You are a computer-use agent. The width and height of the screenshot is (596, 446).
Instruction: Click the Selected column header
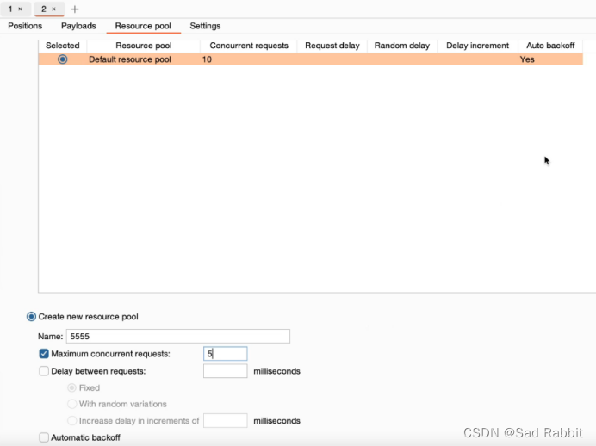[x=63, y=46]
